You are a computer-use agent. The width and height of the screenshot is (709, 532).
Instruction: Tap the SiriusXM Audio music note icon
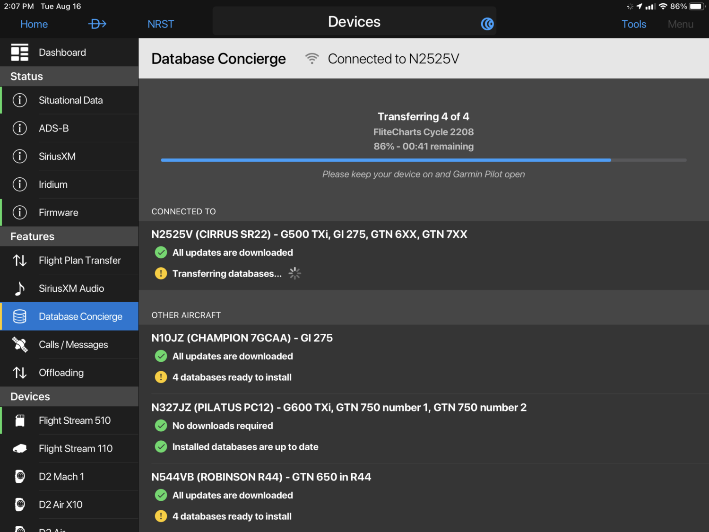[x=19, y=288]
